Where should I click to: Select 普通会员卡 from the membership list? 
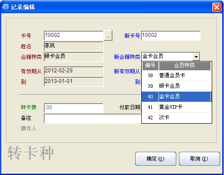185,75
